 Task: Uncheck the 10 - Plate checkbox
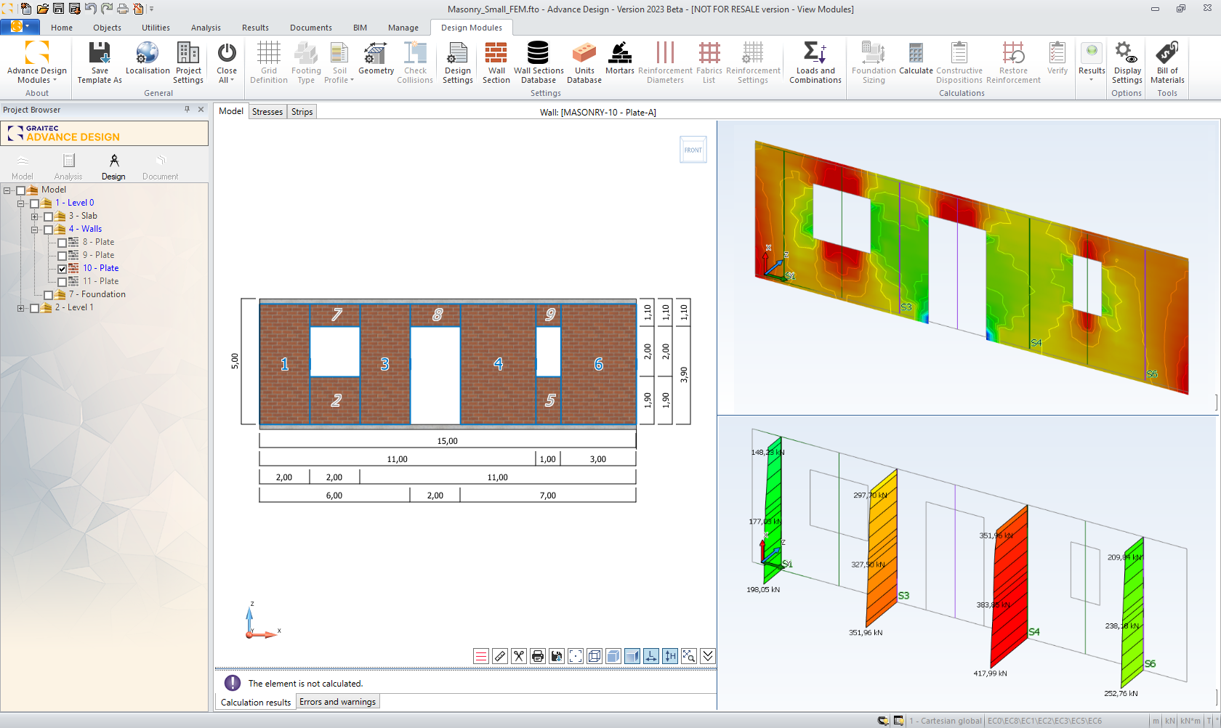63,269
